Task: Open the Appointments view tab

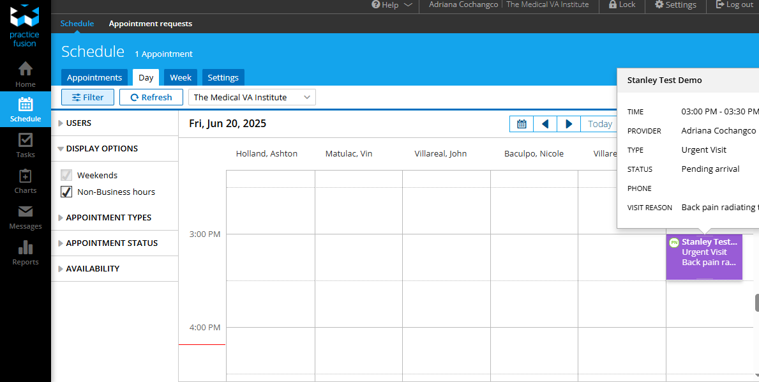Action: point(94,77)
